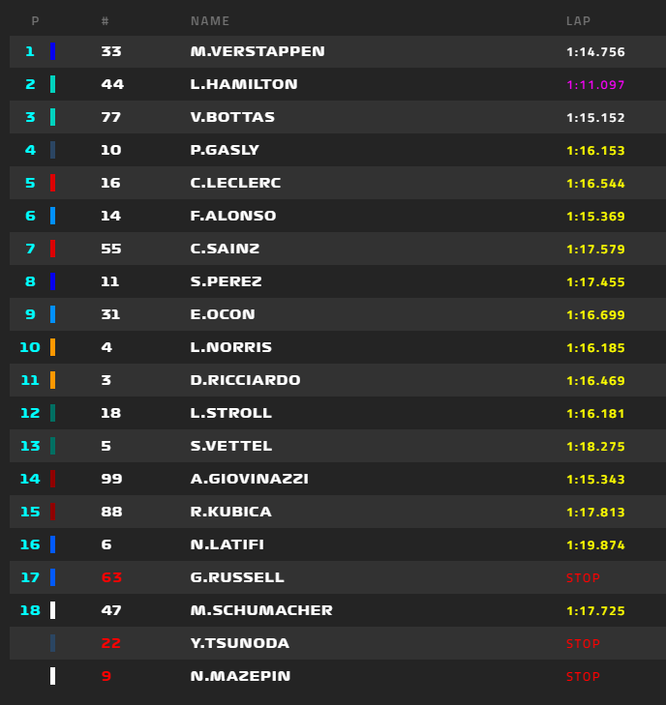Click the # car number column header
This screenshot has width=666, height=705.
(x=105, y=21)
